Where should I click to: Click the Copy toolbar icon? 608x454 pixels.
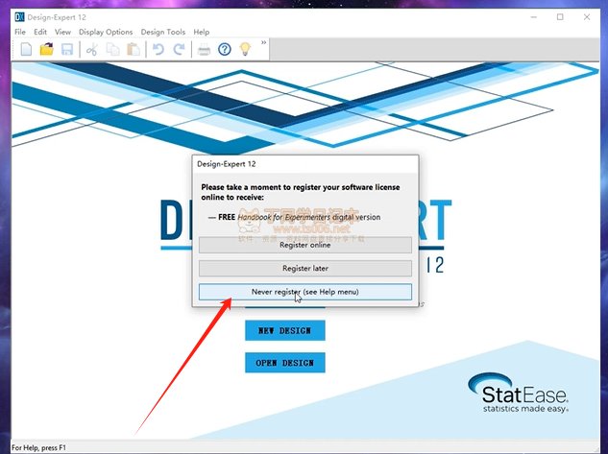(x=112, y=49)
